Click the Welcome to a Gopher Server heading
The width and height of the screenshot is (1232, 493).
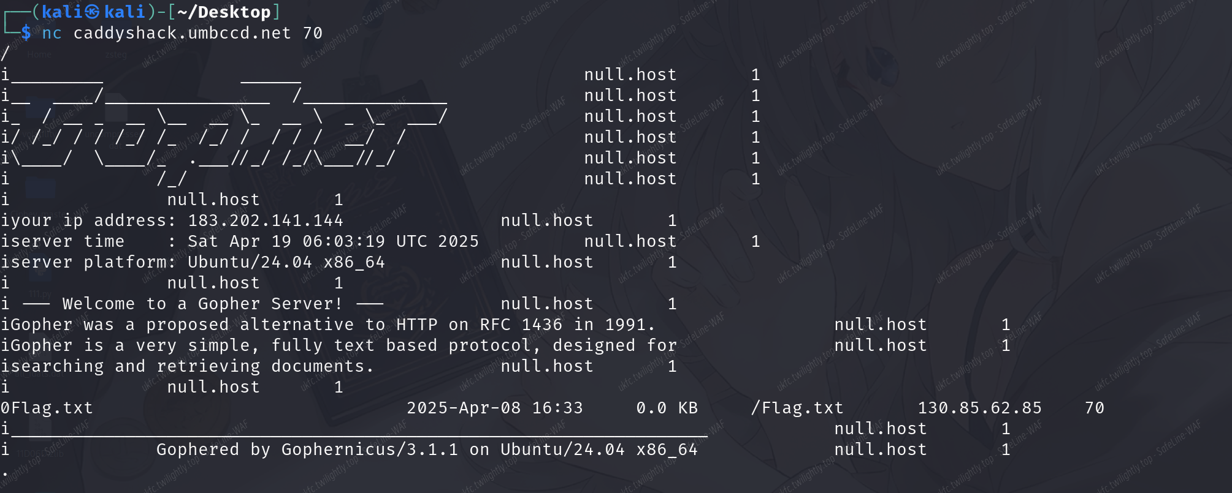(x=202, y=304)
